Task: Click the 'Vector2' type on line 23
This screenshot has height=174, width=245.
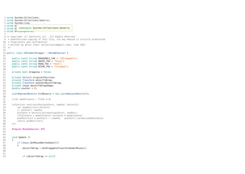Action: click(27, 77)
